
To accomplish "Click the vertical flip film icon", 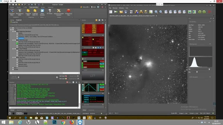I will coord(194,12).
